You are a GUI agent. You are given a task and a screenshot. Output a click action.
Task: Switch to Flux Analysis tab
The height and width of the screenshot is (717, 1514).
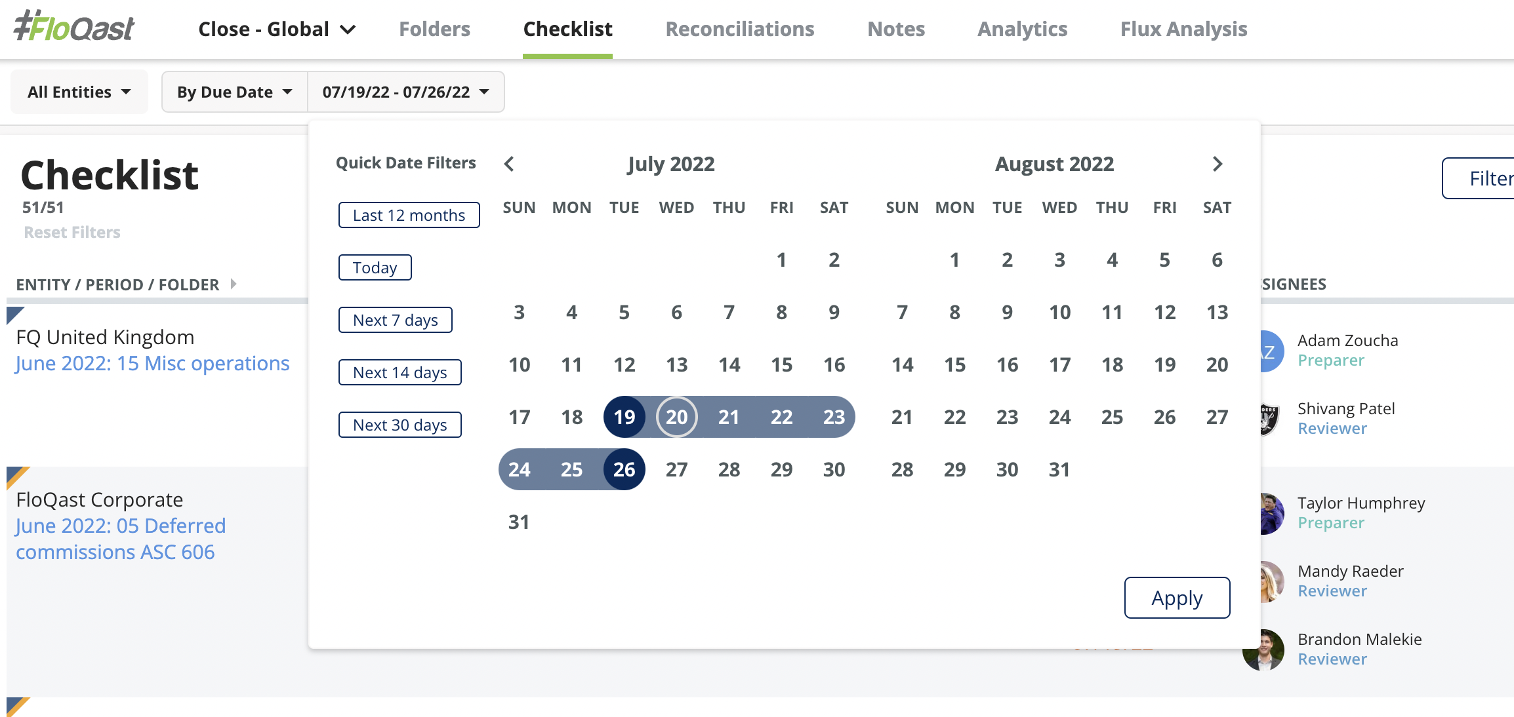point(1184,29)
